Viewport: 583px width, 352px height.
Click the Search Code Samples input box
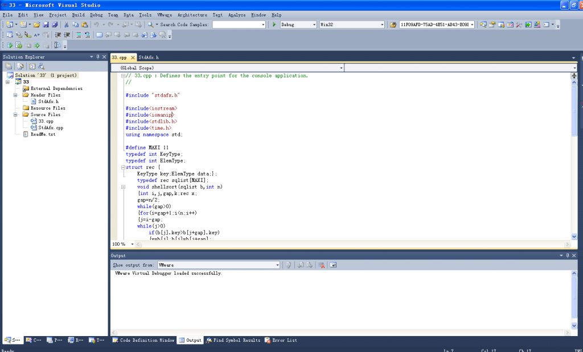point(236,24)
